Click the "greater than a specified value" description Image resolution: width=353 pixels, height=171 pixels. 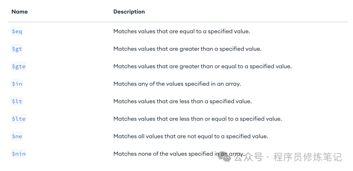pos(187,49)
